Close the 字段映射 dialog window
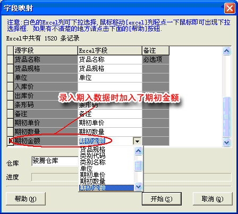Screen dimensions: 238x214 [x=229, y=8]
